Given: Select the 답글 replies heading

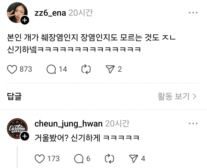Looking at the screenshot, I should pos(14,96).
